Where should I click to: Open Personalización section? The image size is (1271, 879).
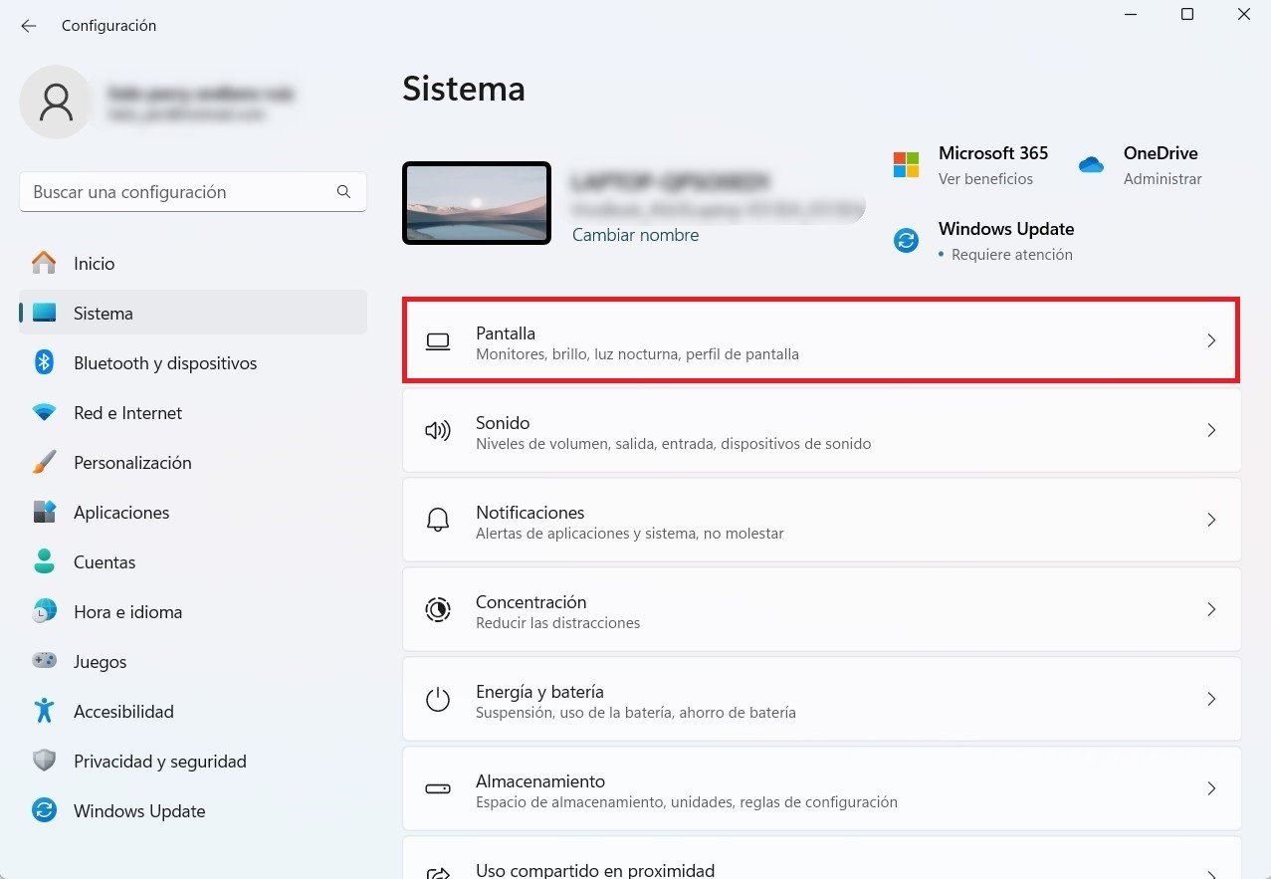tap(193, 463)
